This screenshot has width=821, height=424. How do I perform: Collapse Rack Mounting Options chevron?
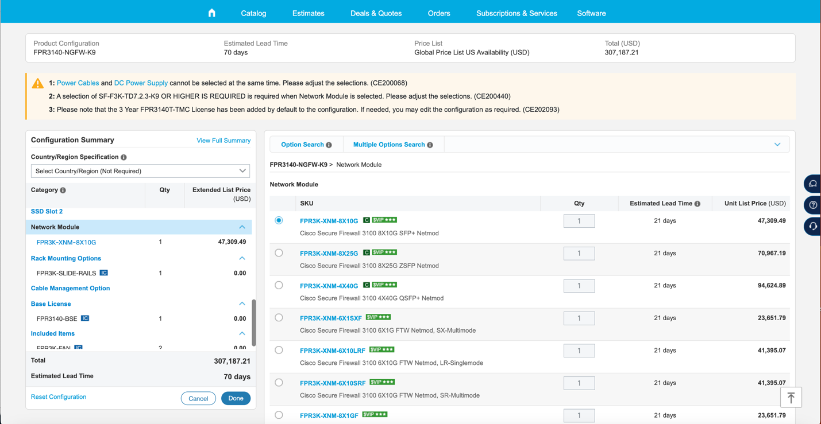point(242,258)
